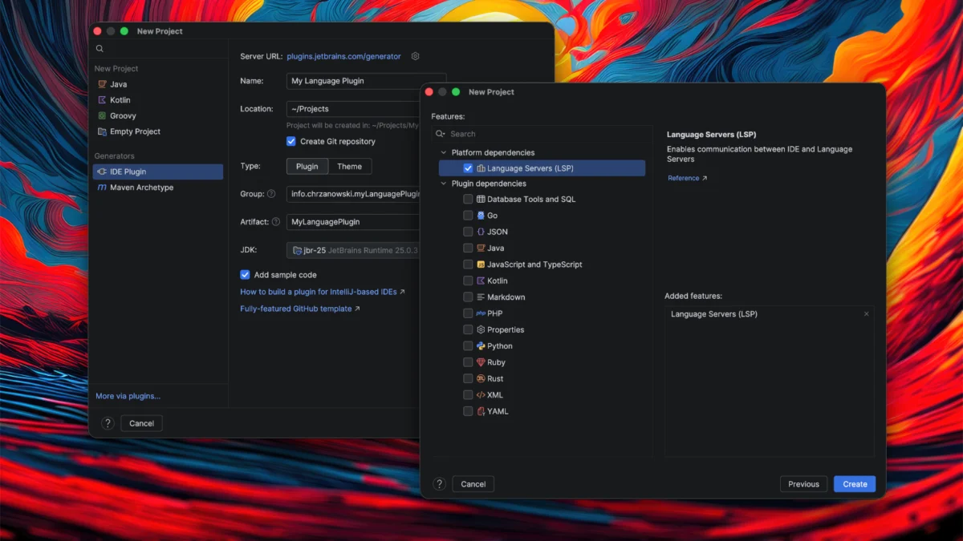Open How to build a plugin link

point(323,292)
